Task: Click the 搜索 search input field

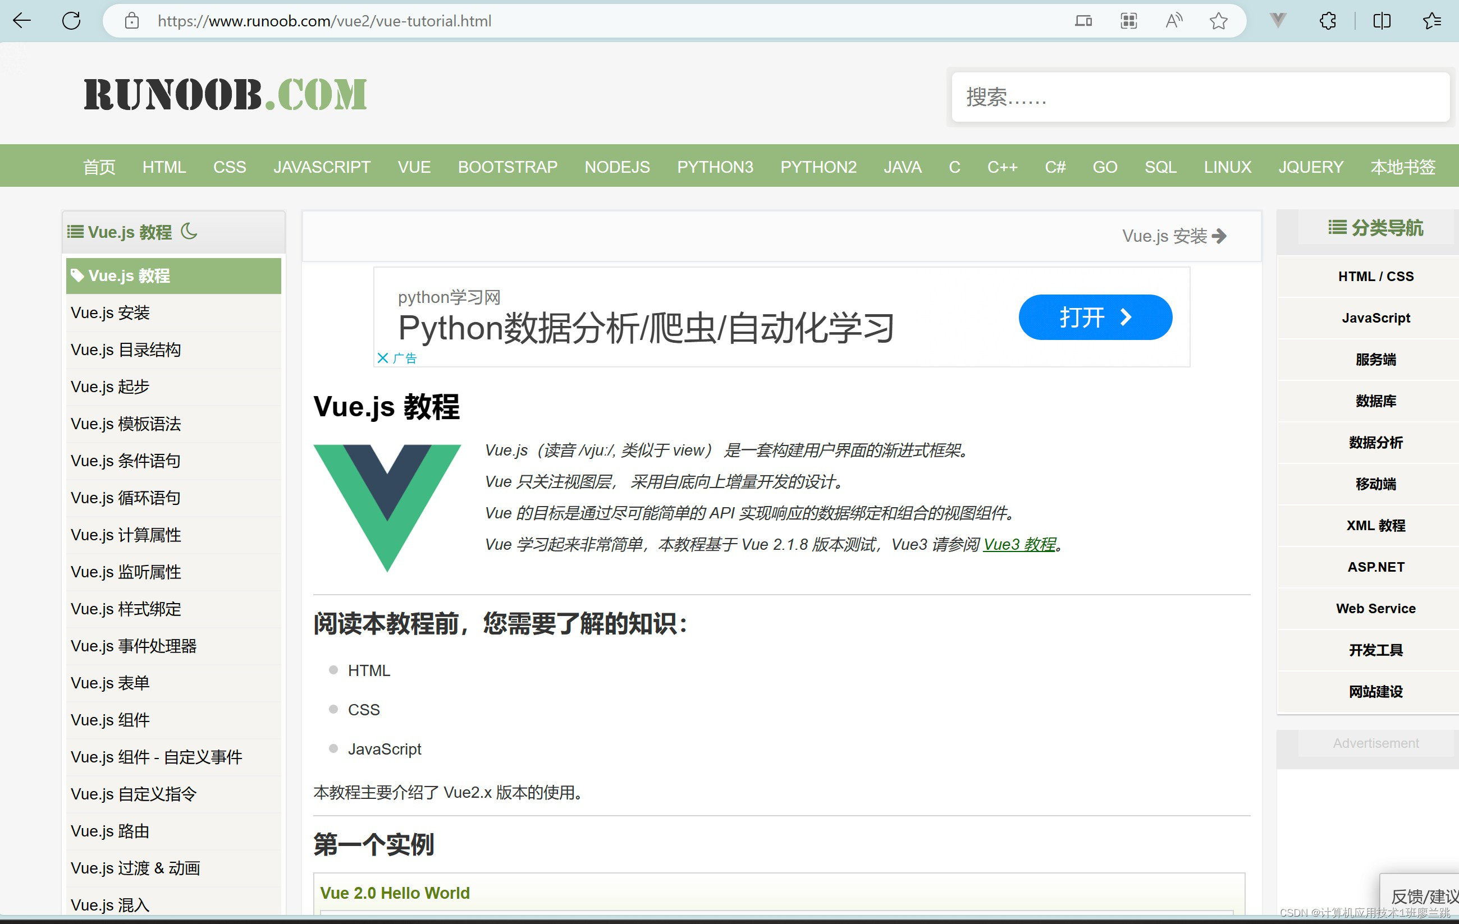Action: point(1200,98)
